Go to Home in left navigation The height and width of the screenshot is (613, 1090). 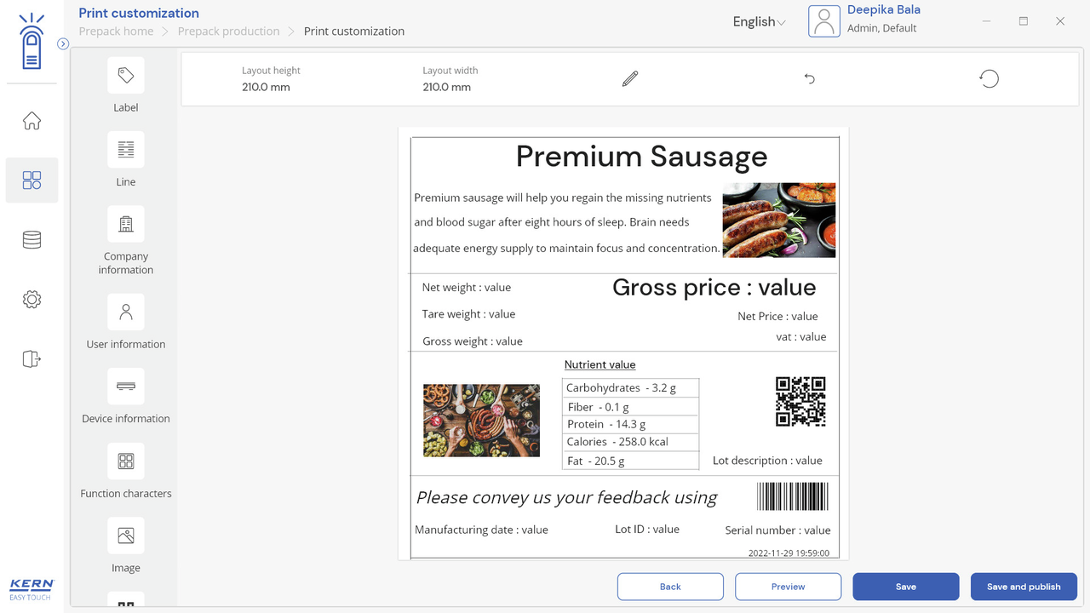click(32, 121)
